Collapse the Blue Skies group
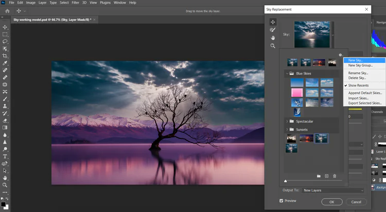 [x=287, y=74]
